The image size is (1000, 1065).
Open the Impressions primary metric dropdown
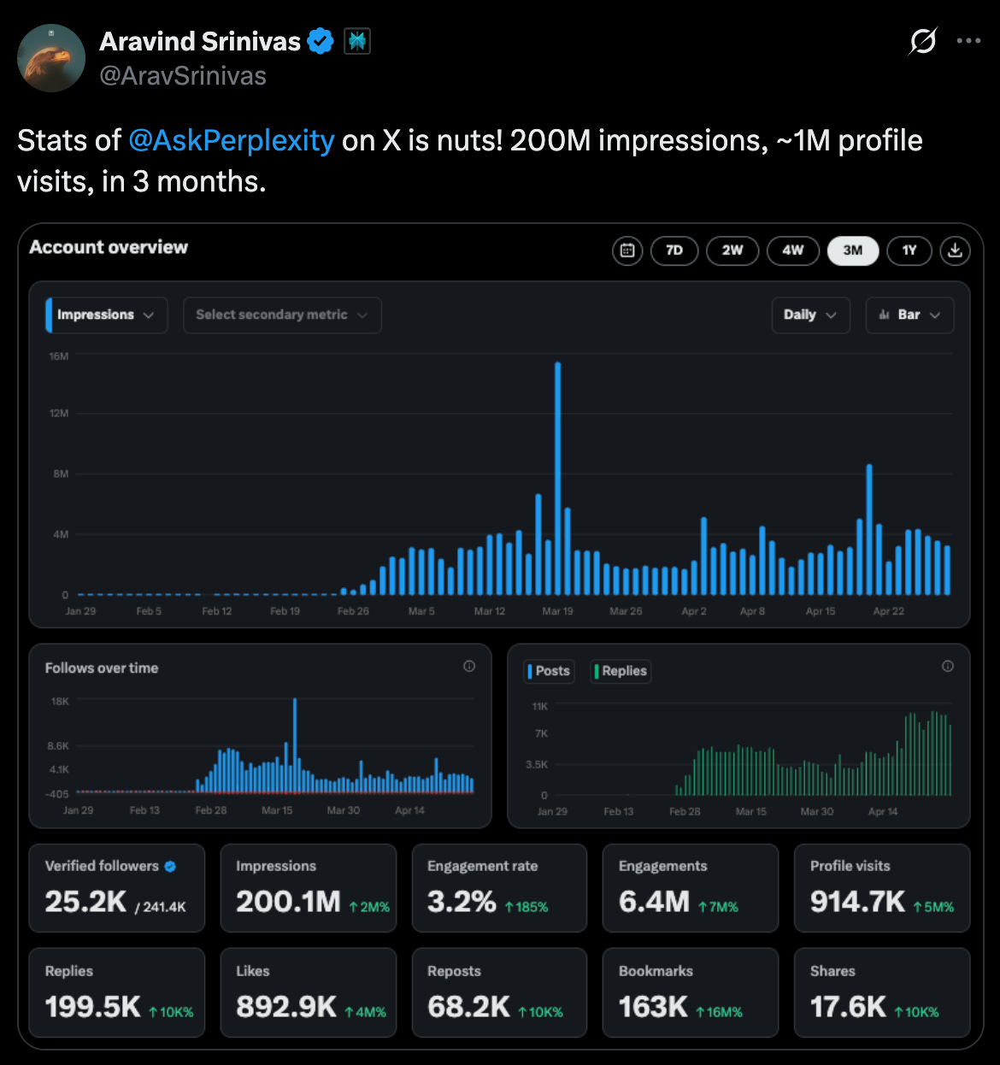click(x=106, y=315)
